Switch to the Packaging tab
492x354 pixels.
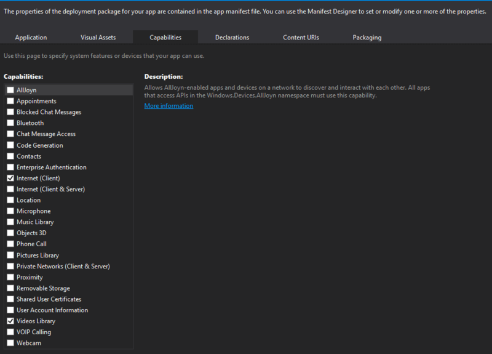click(367, 38)
